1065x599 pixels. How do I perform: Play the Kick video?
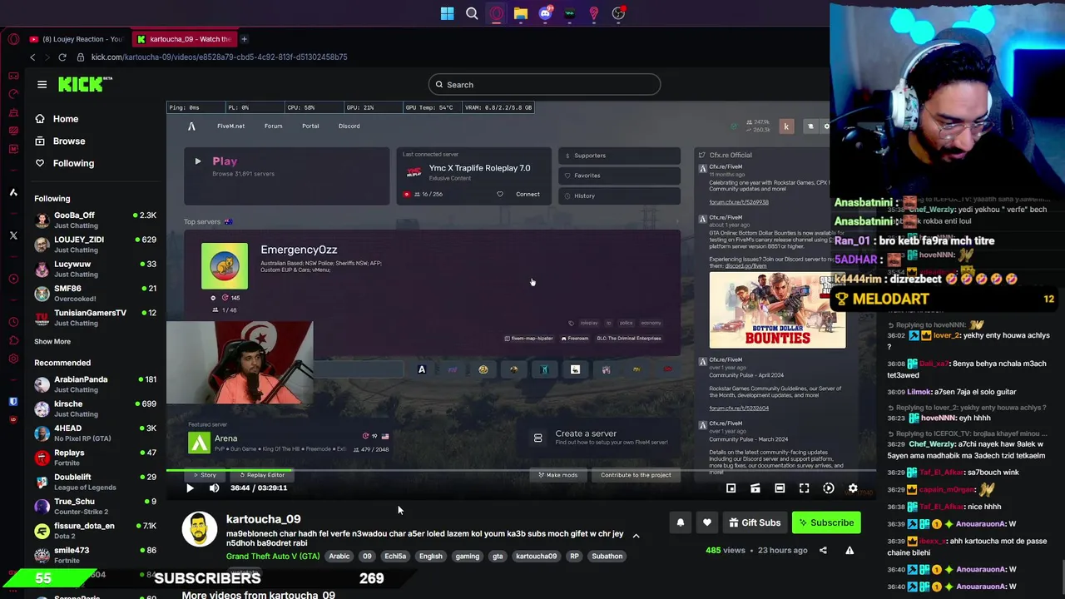(x=190, y=488)
